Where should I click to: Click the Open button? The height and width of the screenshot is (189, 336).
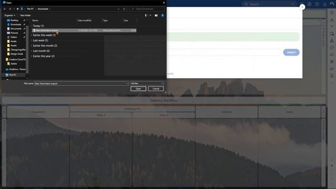point(139,89)
